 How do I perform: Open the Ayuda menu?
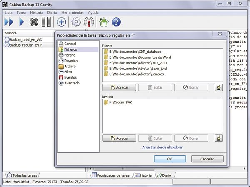(x=93, y=12)
